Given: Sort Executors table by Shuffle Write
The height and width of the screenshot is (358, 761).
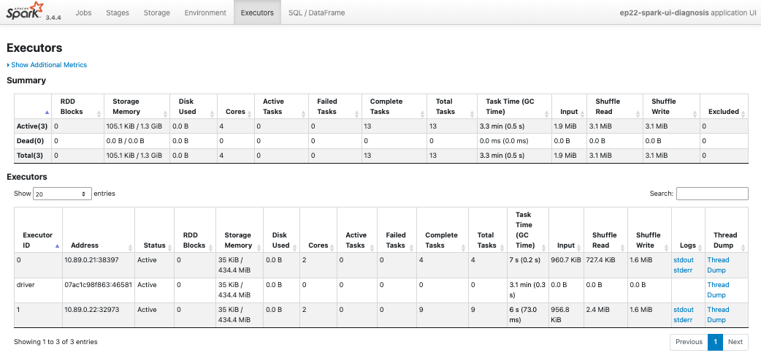Looking at the screenshot, I should [x=649, y=229].
